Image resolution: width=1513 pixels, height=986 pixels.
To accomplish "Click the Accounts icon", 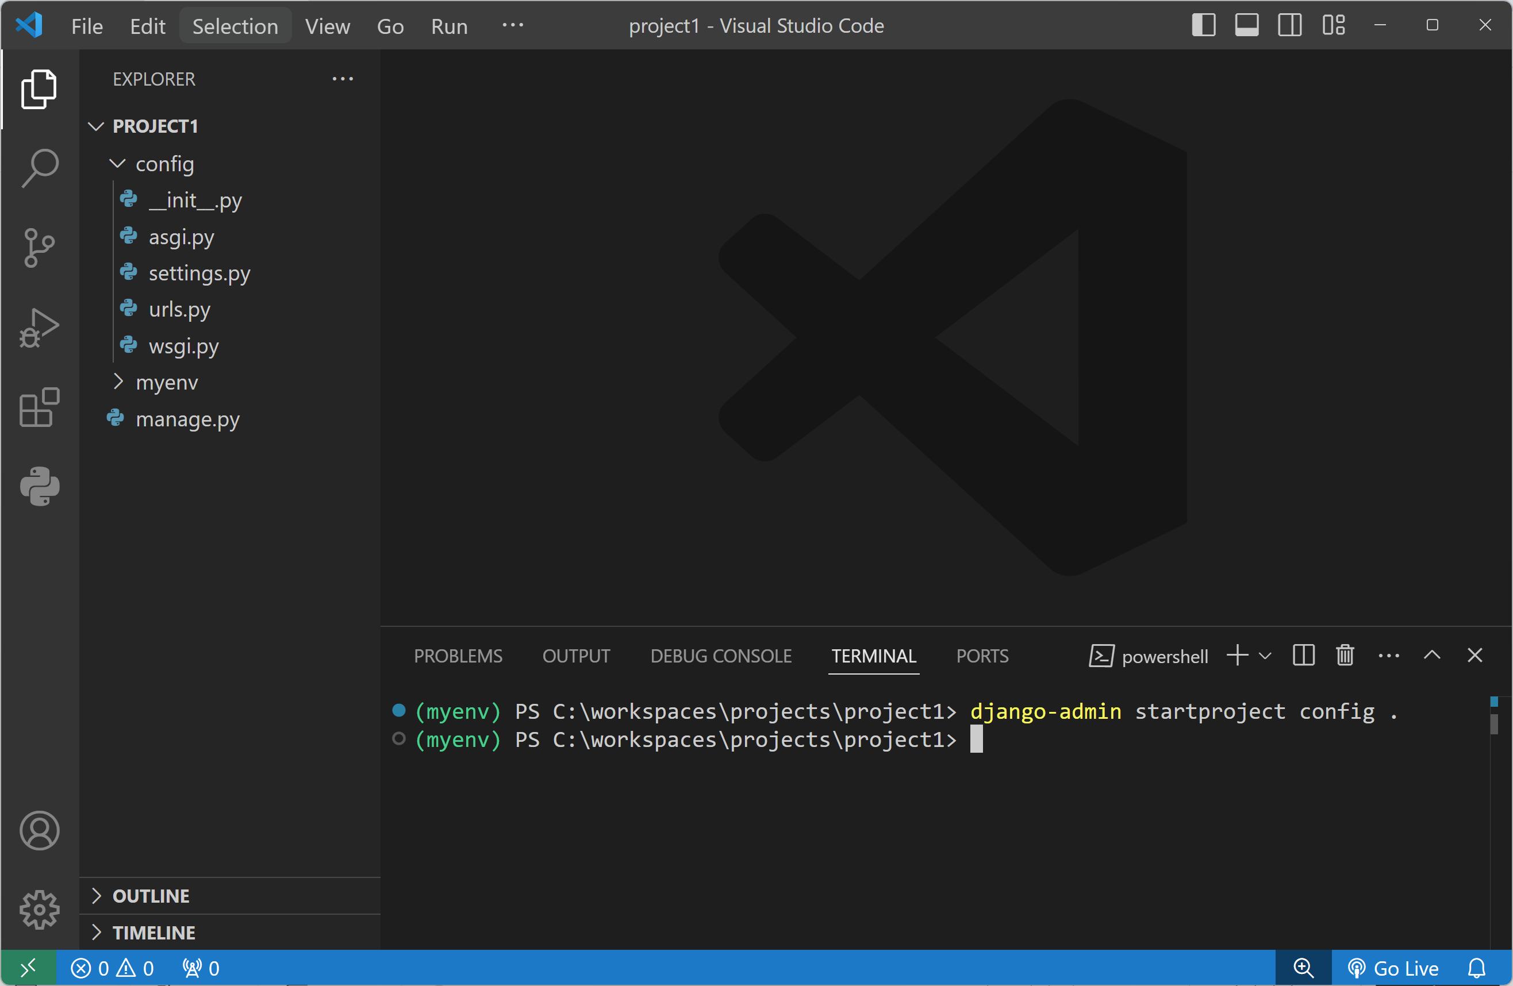I will [x=40, y=830].
